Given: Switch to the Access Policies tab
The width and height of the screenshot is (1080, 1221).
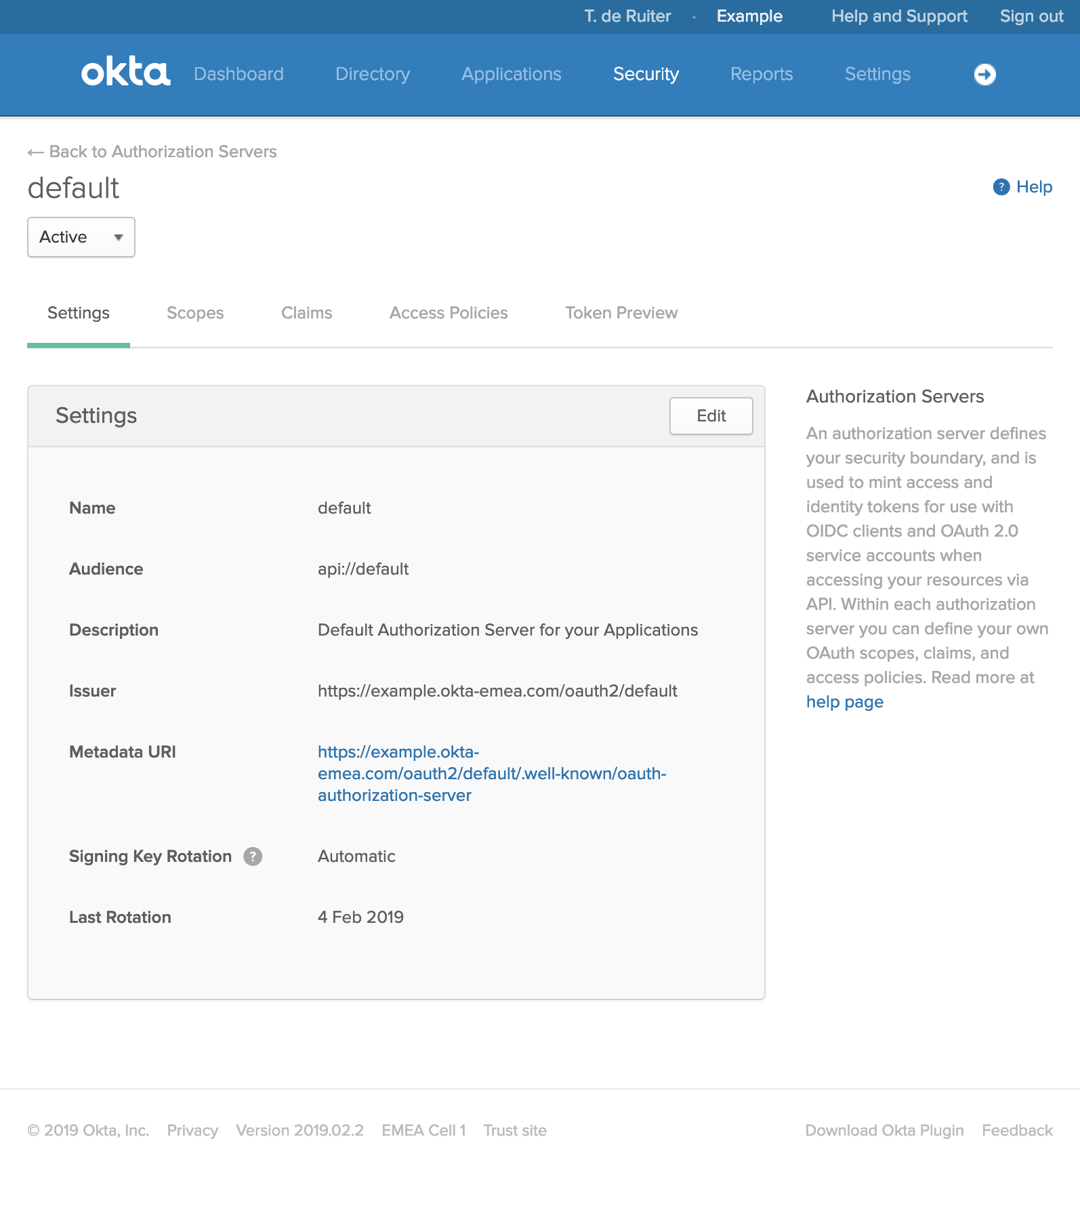Looking at the screenshot, I should pyautogui.click(x=449, y=313).
